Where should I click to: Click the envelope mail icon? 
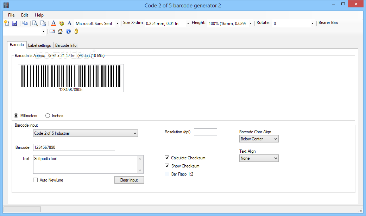[52, 32]
